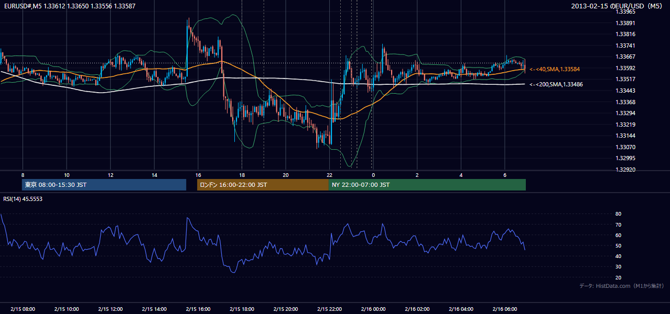The height and width of the screenshot is (314, 670).
Task: Click the RSI scale value 20
Action: coord(618,277)
